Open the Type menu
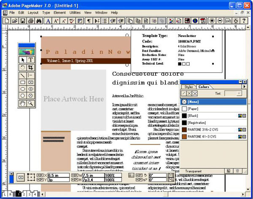The width and height of the screenshot is (253, 199). [x=46, y=13]
